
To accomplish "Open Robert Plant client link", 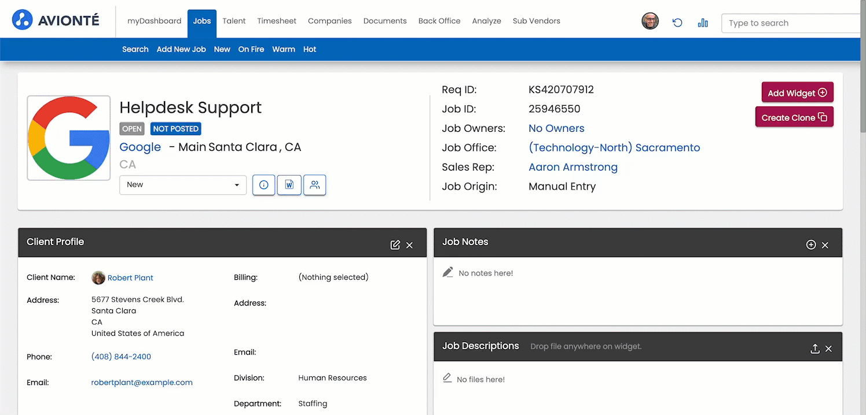I will 130,278.
